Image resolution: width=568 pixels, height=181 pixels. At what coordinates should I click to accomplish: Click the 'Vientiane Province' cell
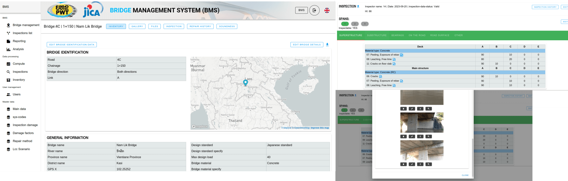click(x=151, y=157)
